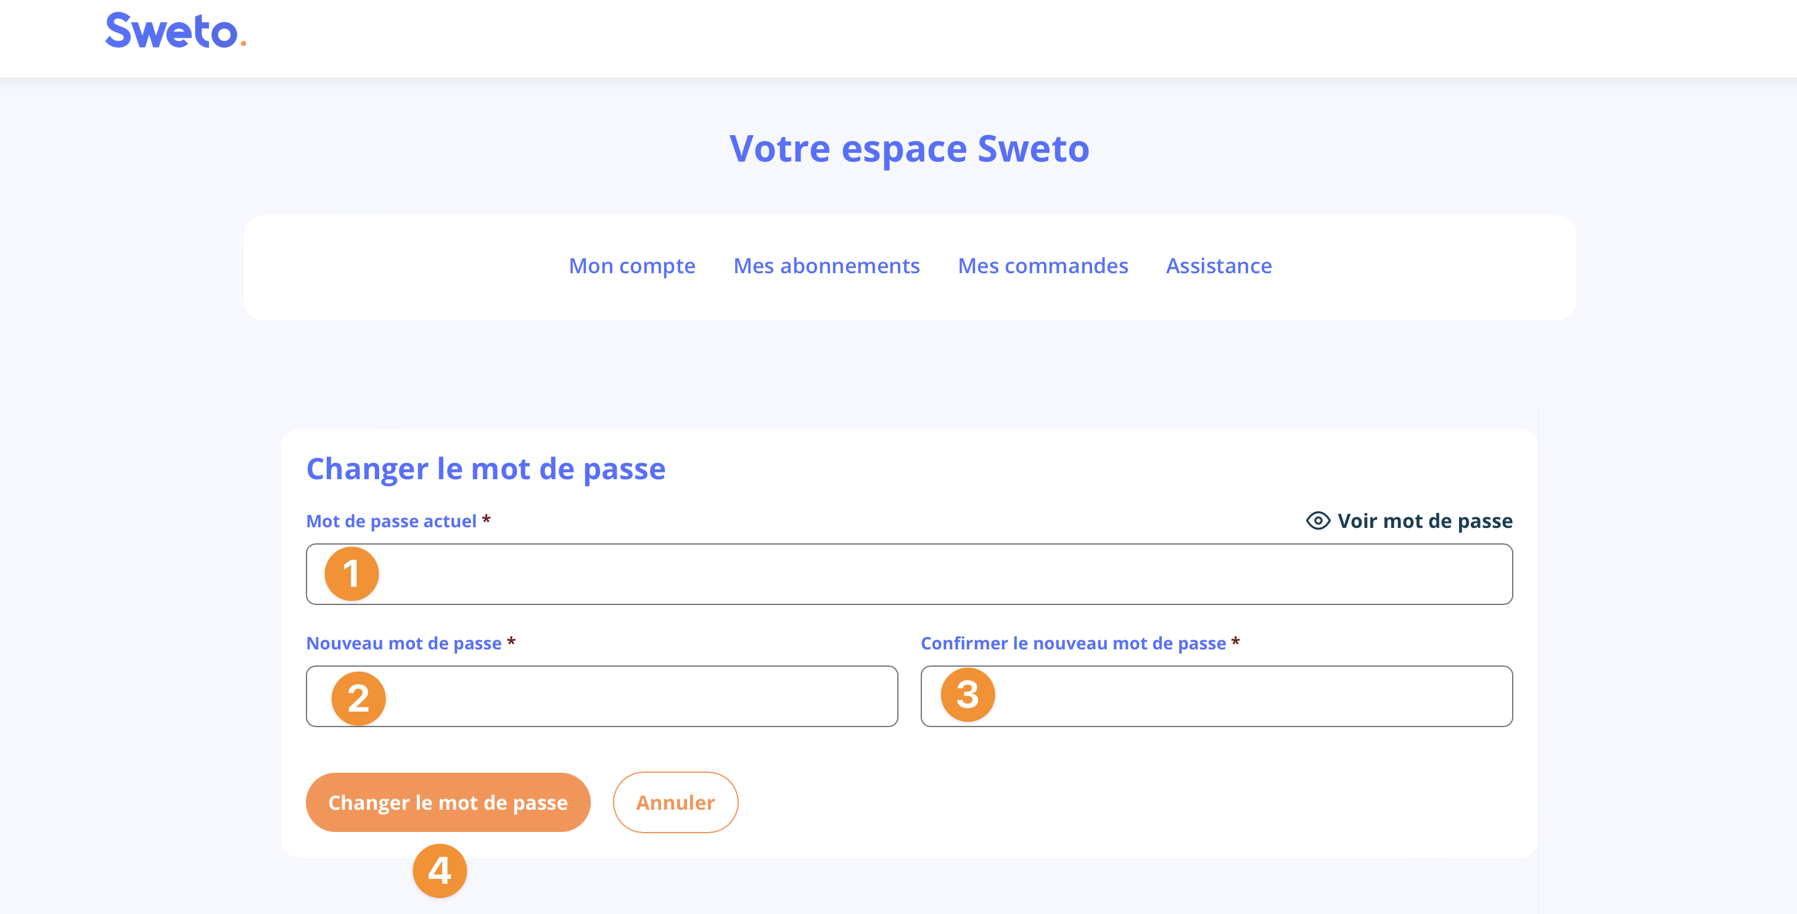Image resolution: width=1797 pixels, height=914 pixels.
Task: Open the Mon compte tab
Action: pyautogui.click(x=631, y=266)
